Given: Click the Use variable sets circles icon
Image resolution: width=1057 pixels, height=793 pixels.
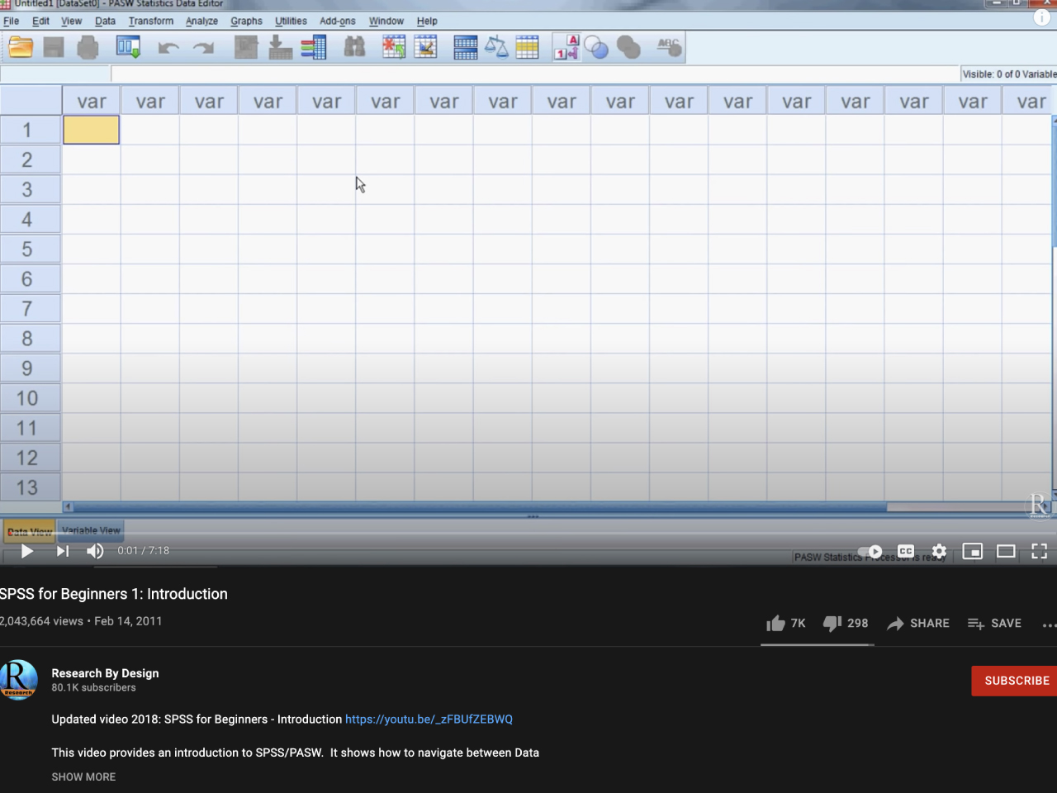Looking at the screenshot, I should pyautogui.click(x=596, y=48).
